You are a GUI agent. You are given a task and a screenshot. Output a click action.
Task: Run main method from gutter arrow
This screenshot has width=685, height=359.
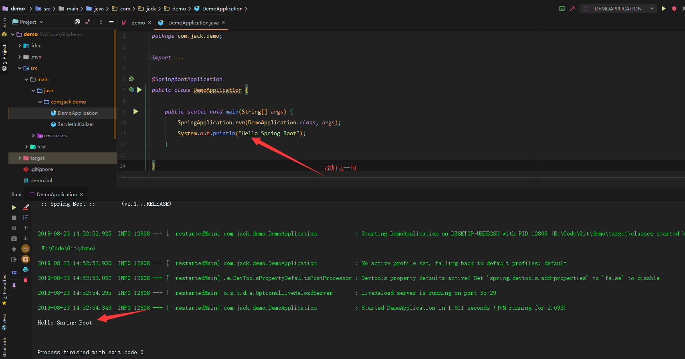(136, 112)
